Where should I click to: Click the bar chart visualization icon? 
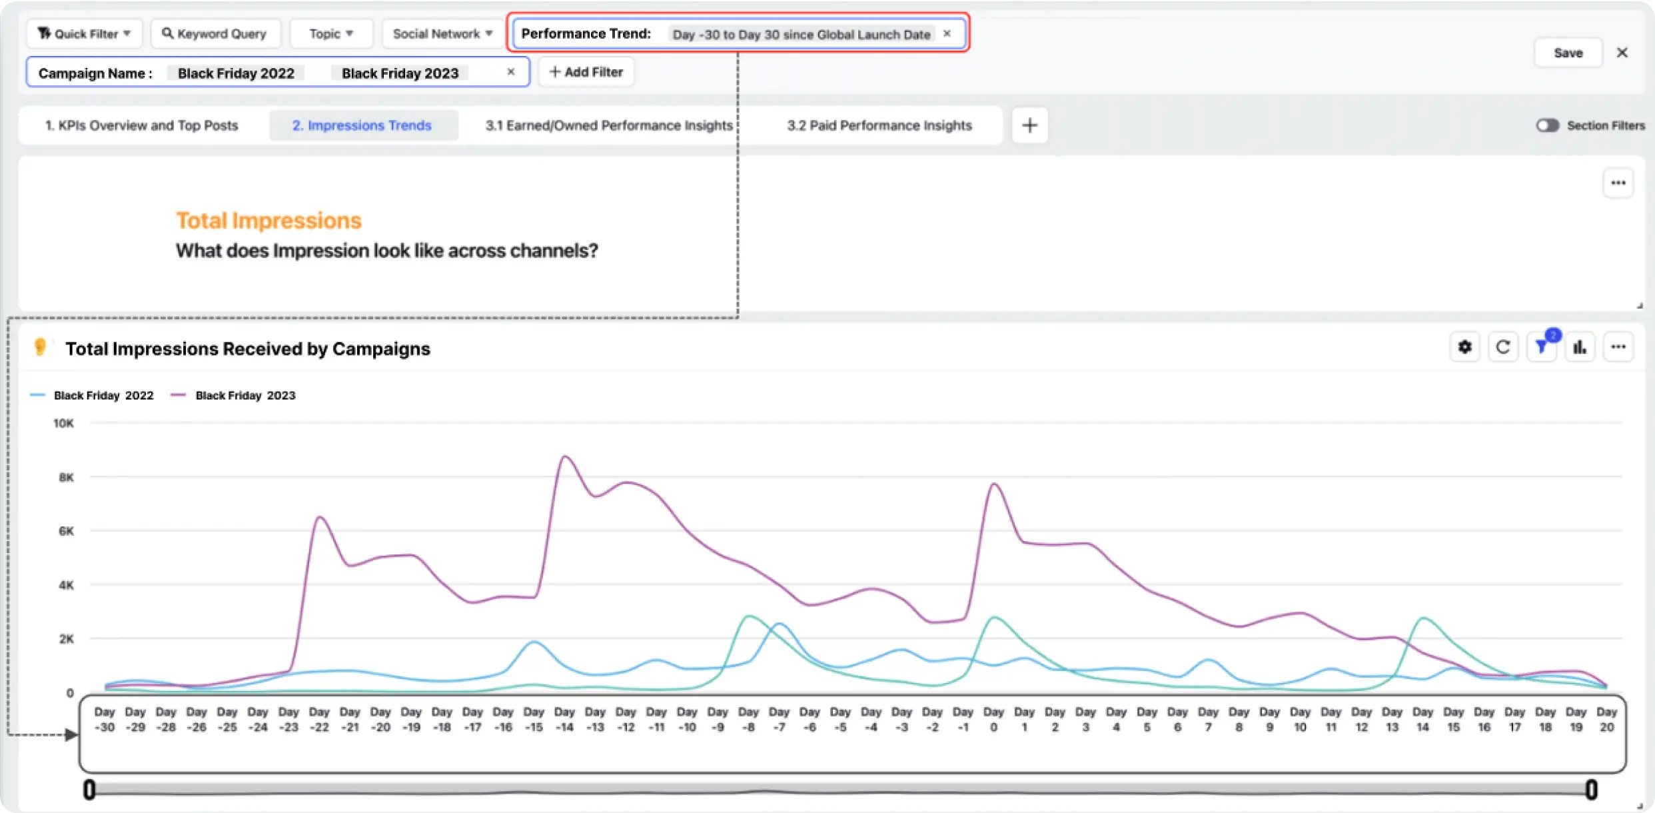click(1580, 347)
